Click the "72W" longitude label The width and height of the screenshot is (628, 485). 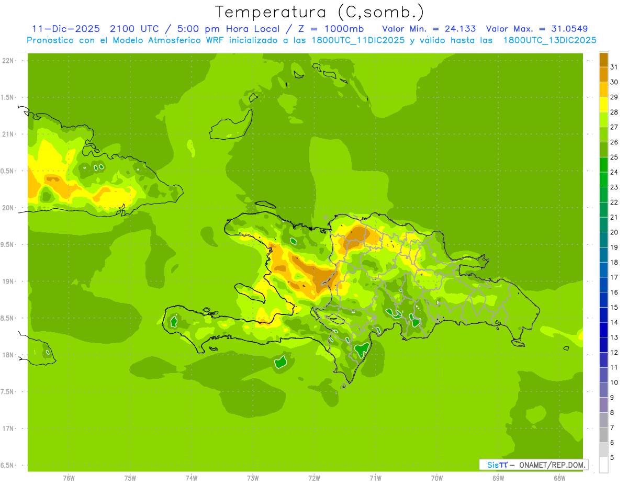(314, 478)
